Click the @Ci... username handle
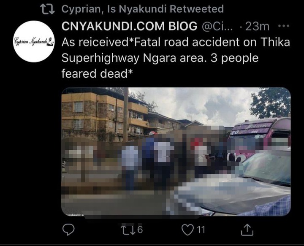Image resolution: width=304 pixels, height=246 pixels. [218, 26]
